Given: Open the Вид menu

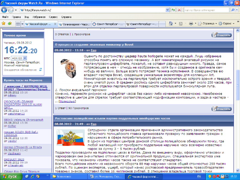Looking at the screenshot, I should (27, 17).
